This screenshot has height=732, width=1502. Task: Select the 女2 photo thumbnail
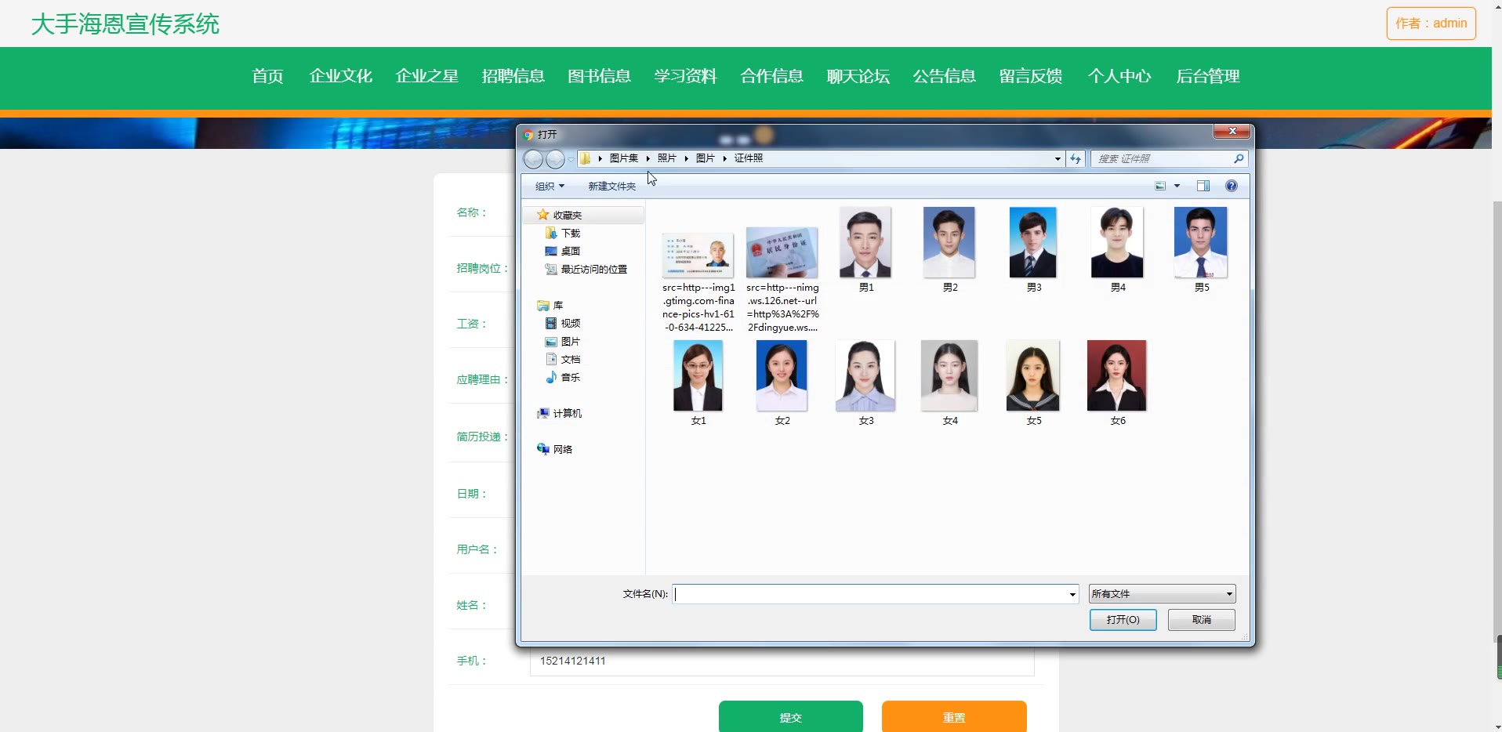click(782, 376)
